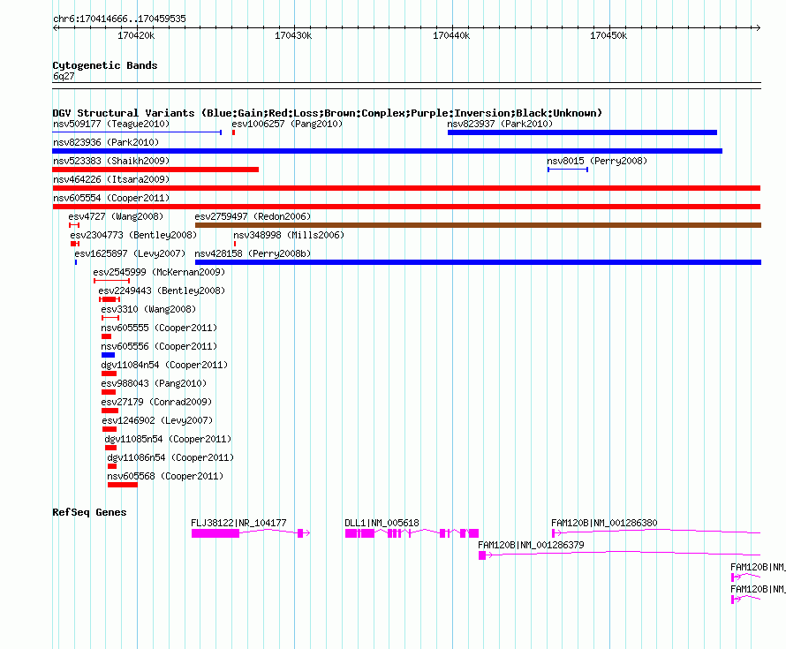Click the FAM120B|NM_001286379 gene label
The image size is (786, 649).
[x=531, y=545]
